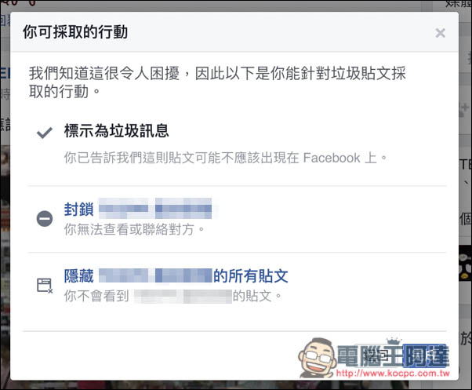Click the crown icon above the watermark
This screenshot has width=472, height=390.
(394, 341)
